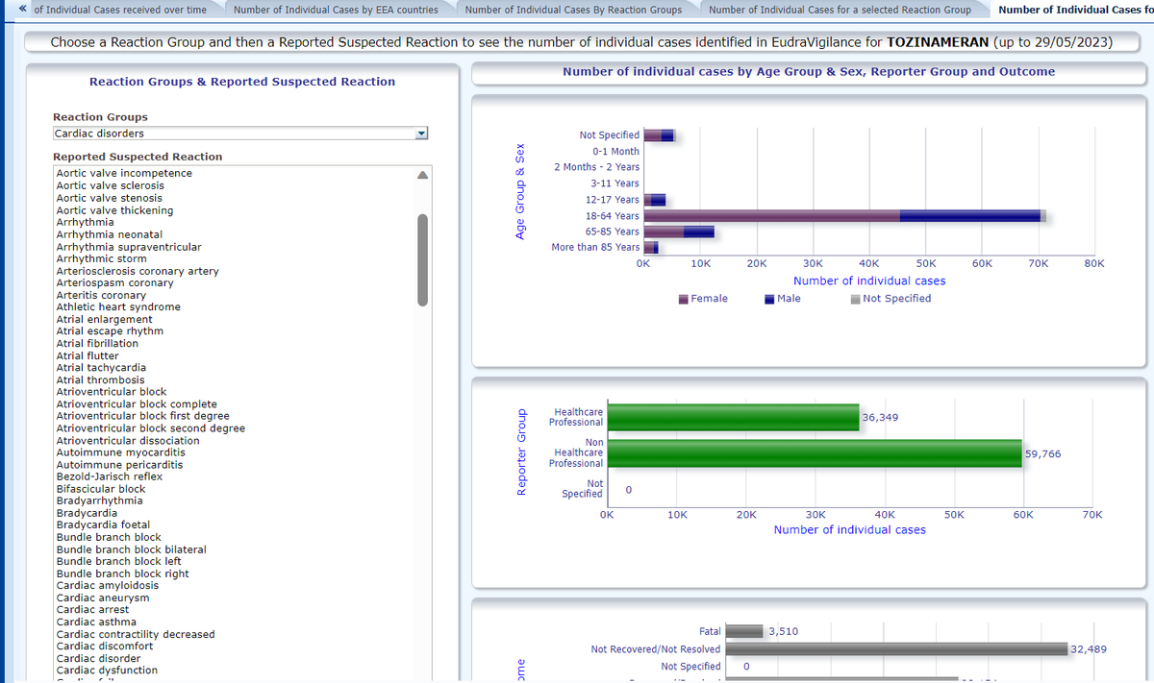Select Bradycardia from the reaction list

[87, 513]
